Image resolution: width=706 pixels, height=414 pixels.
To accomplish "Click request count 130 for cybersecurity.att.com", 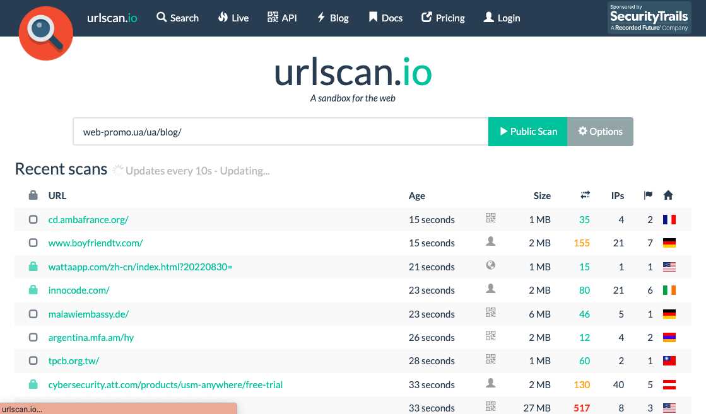I will pyautogui.click(x=582, y=385).
